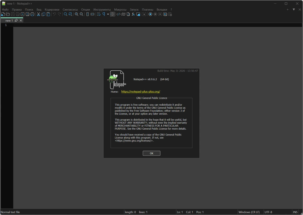
Task: Click the Save recorded macro icon
Action: (170, 14)
